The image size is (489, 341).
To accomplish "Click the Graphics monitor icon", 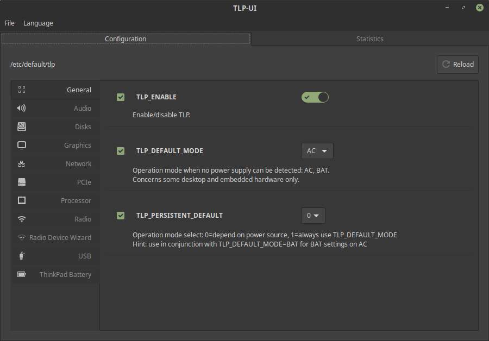I will point(22,146).
